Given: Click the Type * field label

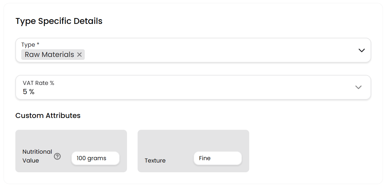Looking at the screenshot, I should [x=30, y=45].
